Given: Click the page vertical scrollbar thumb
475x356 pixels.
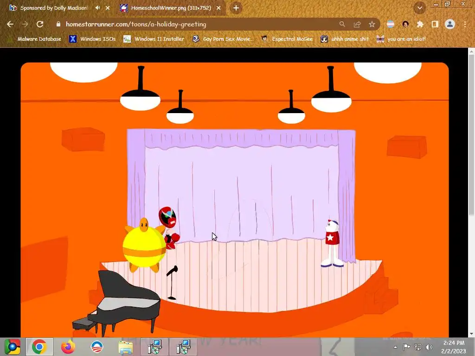Looking at the screenshot, I should click(x=471, y=135).
